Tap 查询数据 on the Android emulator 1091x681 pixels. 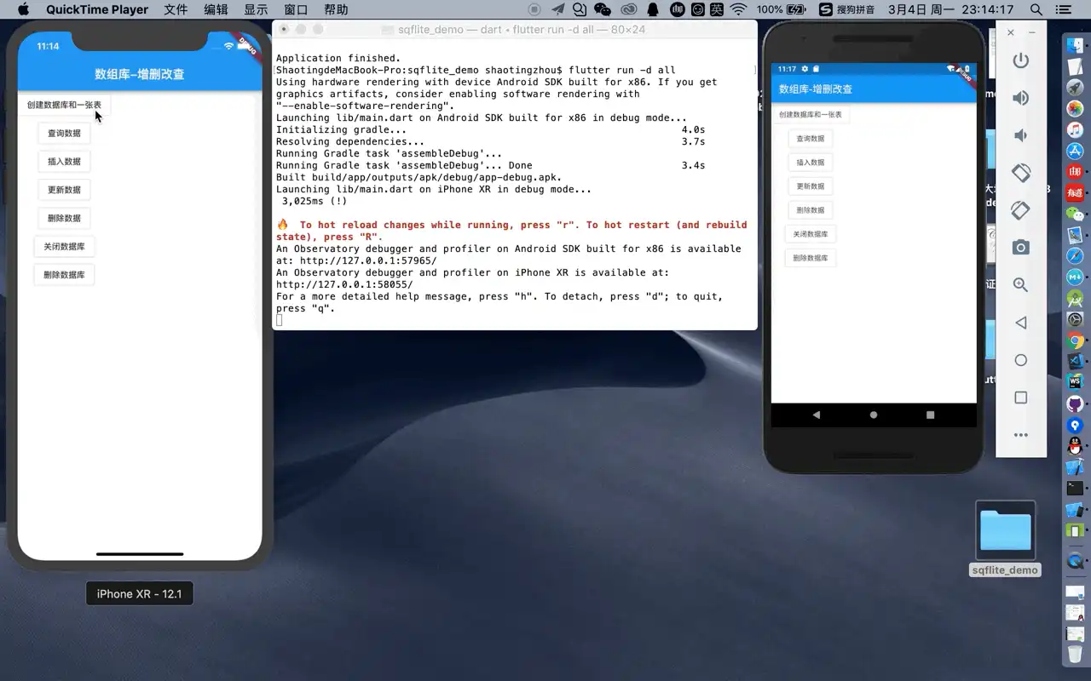click(811, 138)
